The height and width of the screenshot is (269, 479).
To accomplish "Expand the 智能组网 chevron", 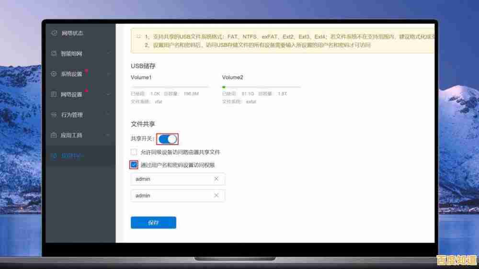I will (108, 54).
